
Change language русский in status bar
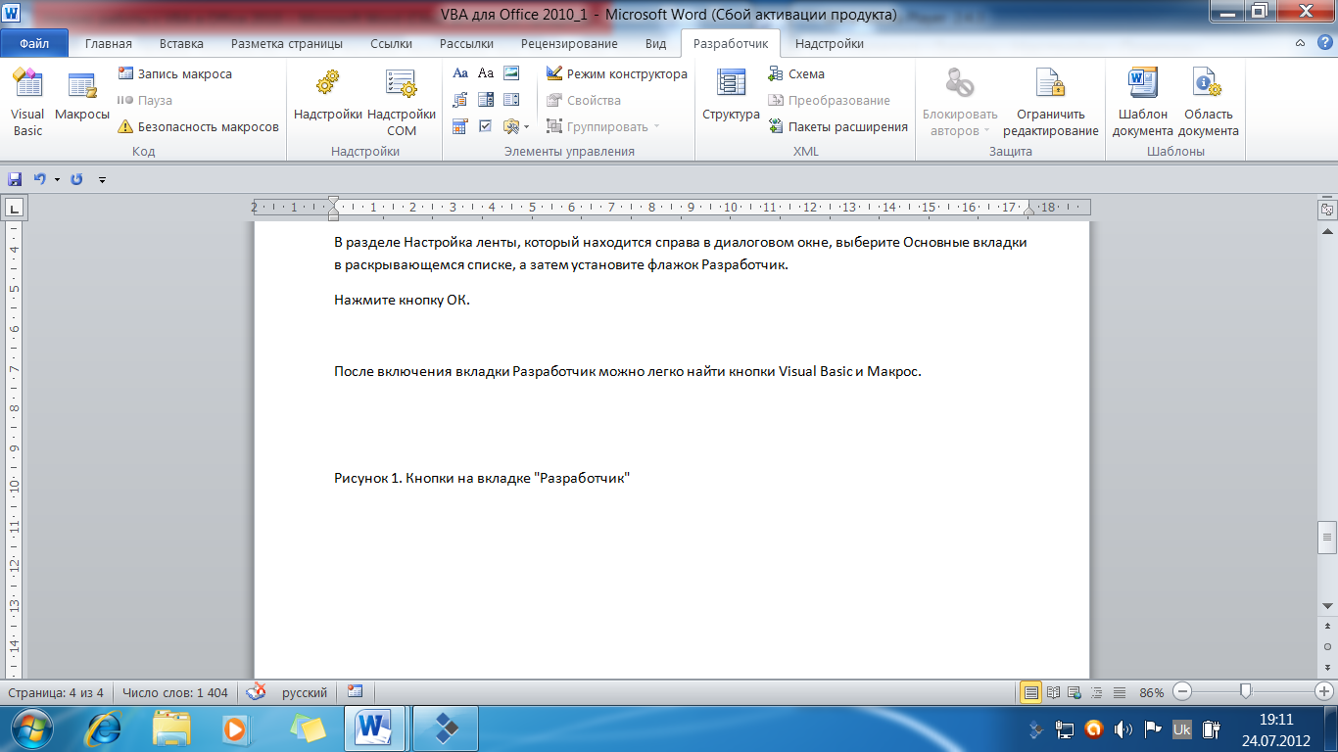(x=305, y=692)
